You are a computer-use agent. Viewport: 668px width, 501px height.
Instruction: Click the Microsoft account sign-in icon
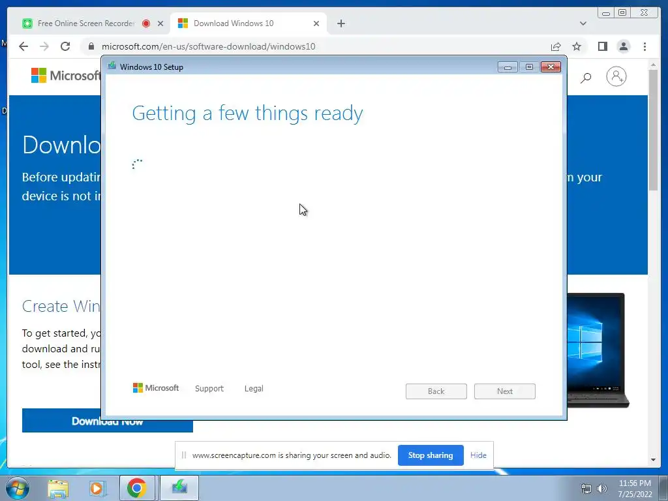coord(616,77)
